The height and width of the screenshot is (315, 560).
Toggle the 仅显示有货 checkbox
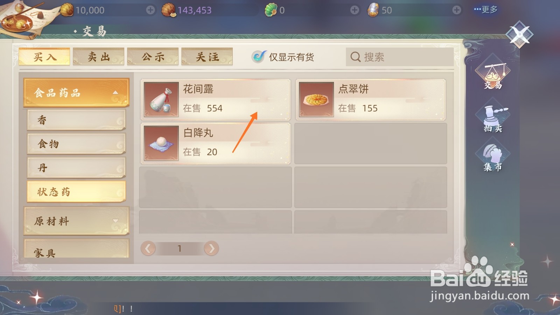click(x=259, y=56)
